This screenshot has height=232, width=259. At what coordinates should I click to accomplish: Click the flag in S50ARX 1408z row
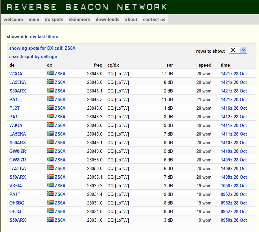coord(50,176)
